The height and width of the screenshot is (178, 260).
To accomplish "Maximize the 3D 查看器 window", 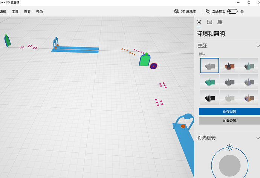I will pyautogui.click(x=249, y=3).
